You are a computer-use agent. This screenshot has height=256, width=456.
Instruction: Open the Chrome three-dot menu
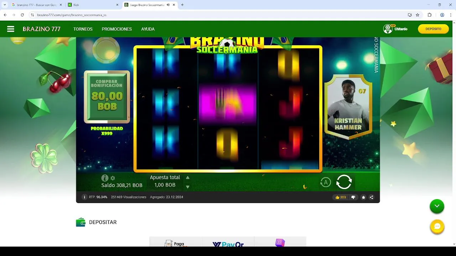pyautogui.click(x=451, y=15)
